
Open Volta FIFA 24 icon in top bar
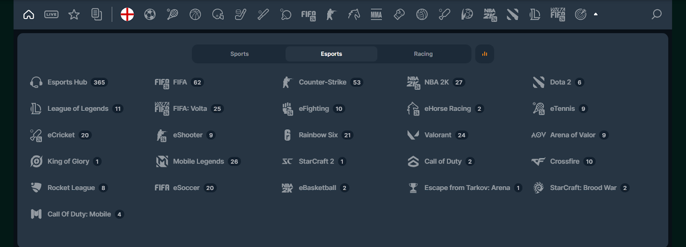[558, 15]
